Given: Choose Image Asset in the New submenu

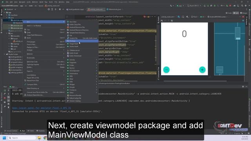Looking at the screenshot, I should coord(82,43).
